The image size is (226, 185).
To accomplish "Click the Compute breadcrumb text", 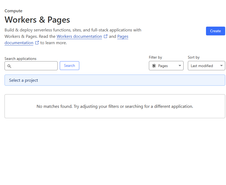I will (13, 11).
